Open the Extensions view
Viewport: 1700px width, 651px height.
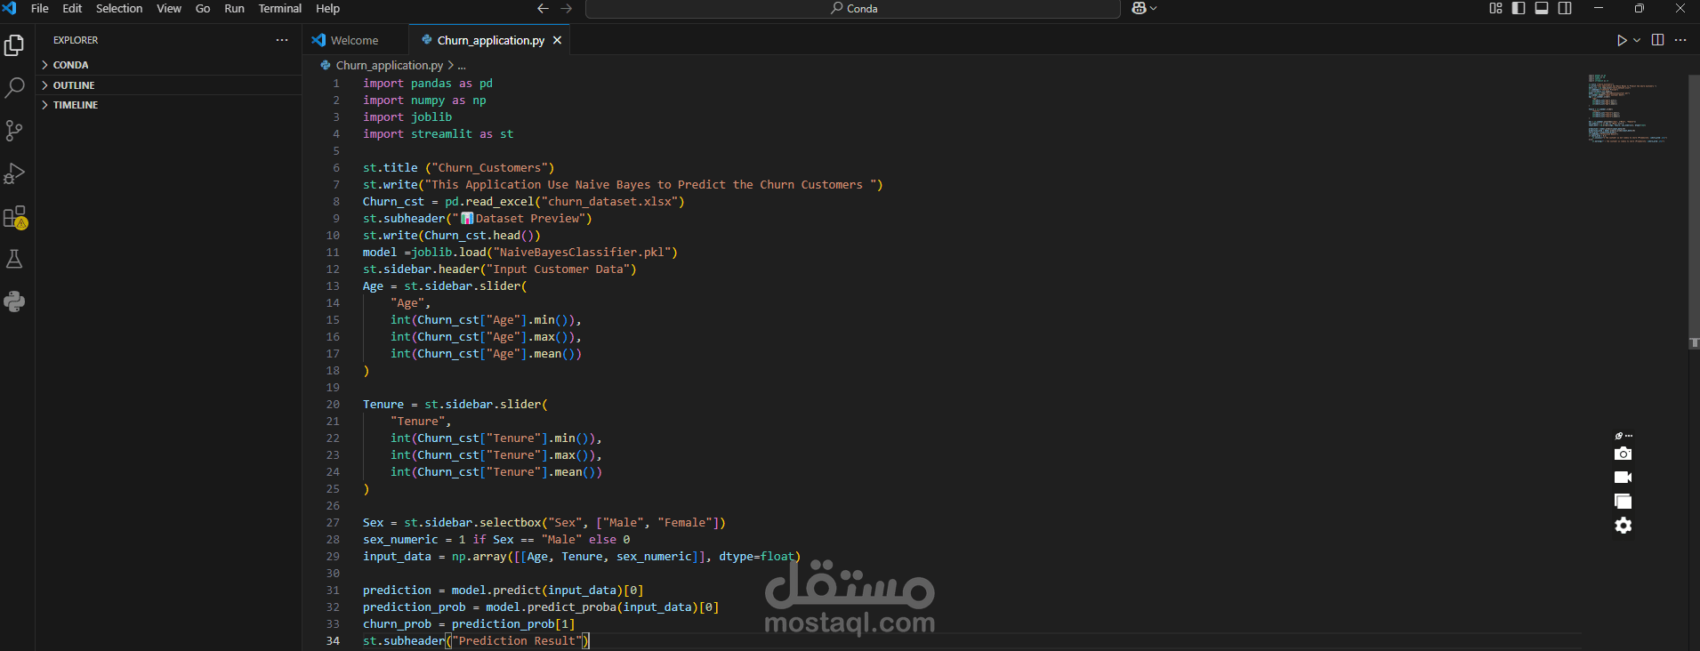click(x=14, y=217)
